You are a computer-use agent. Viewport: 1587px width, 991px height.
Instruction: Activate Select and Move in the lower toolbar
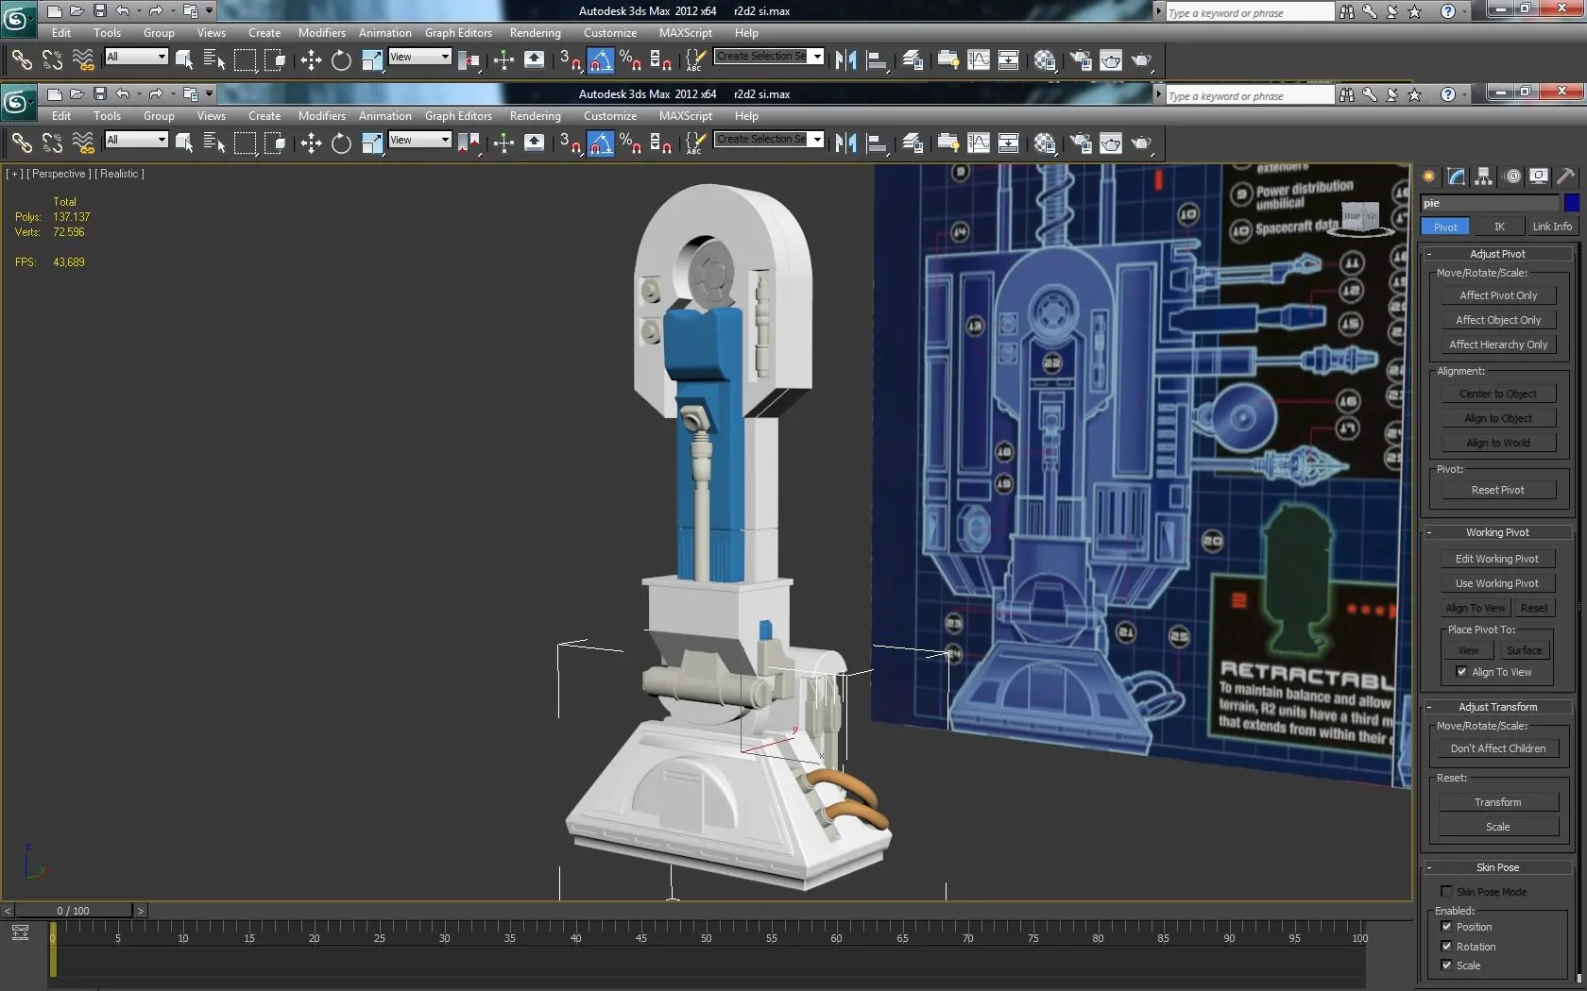click(311, 143)
